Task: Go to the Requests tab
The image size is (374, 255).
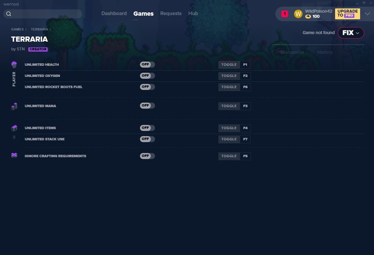Action: click(x=171, y=14)
